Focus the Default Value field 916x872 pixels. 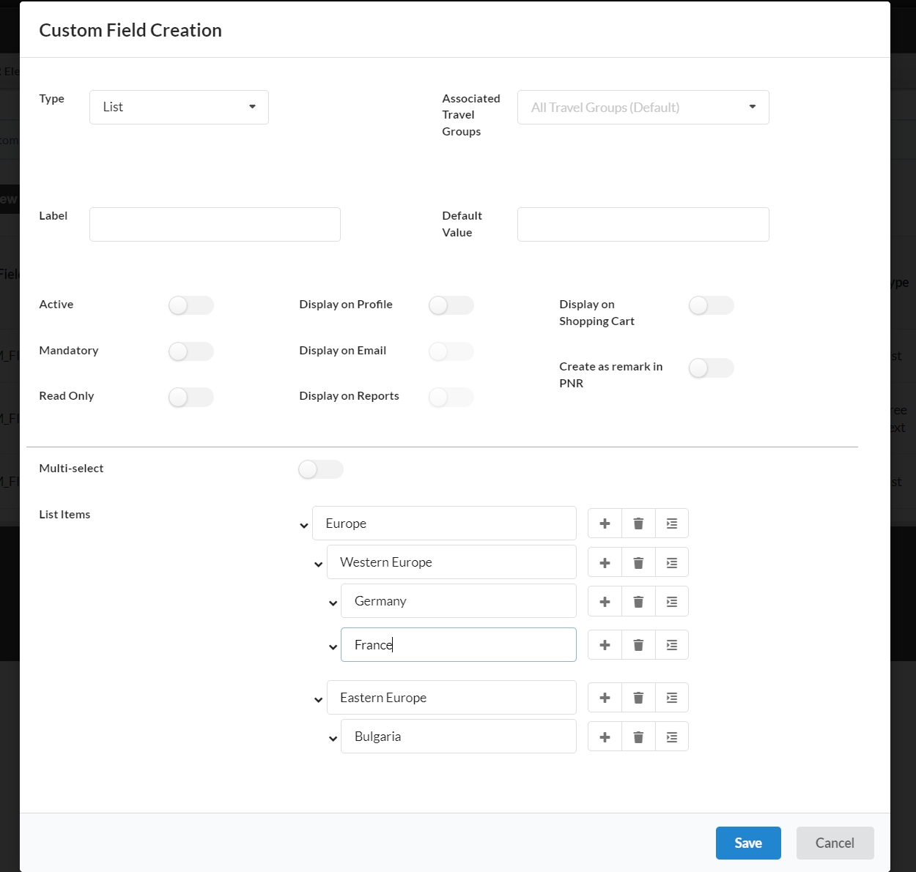pyautogui.click(x=643, y=224)
